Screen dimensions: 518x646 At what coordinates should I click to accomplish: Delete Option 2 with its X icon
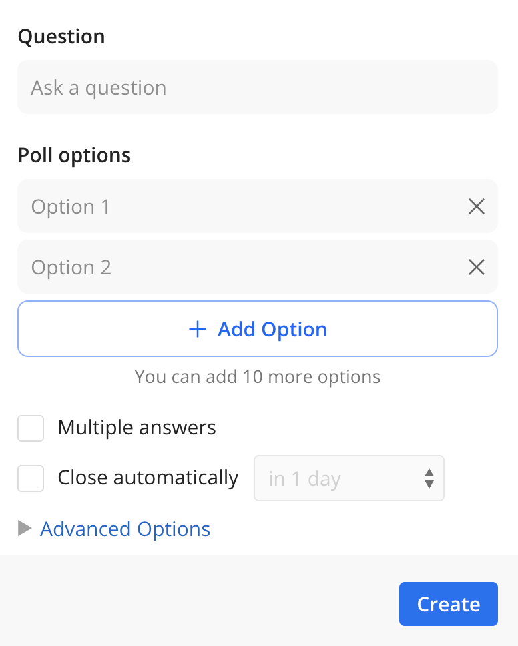[x=476, y=267]
